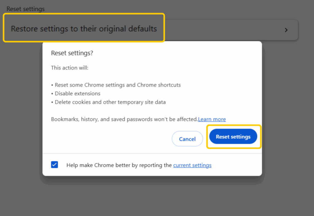The image size is (314, 216).
Task: Select Restore settings to their original defaults
Action: [84, 29]
